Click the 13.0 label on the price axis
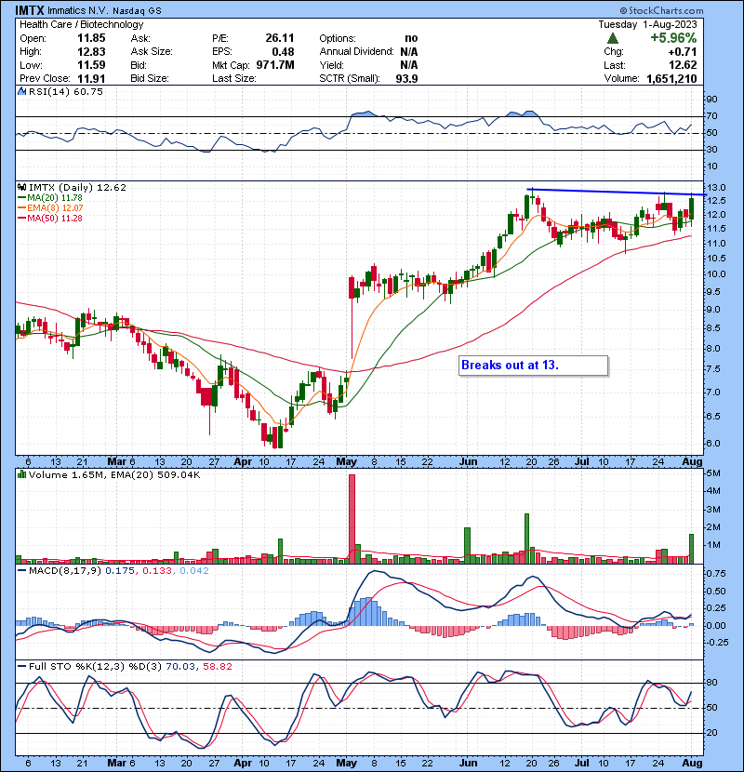 (x=716, y=188)
